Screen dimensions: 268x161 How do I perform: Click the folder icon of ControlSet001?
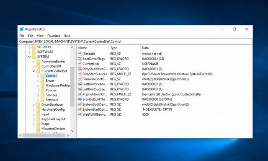pyautogui.click(x=38, y=66)
